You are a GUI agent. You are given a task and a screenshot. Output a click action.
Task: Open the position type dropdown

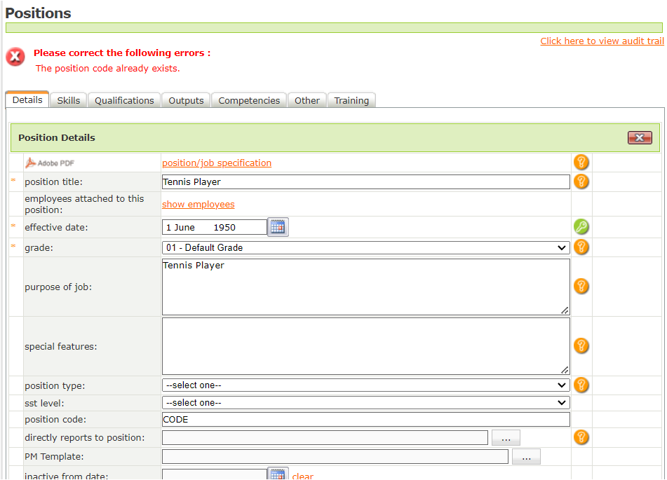[365, 385]
